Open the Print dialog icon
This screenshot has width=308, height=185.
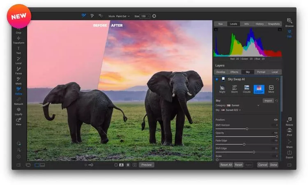(290, 131)
